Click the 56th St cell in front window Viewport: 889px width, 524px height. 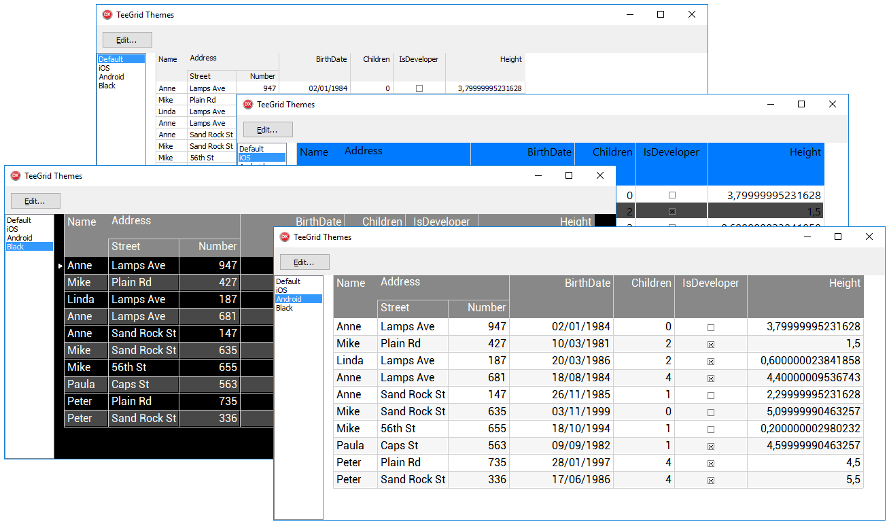(413, 429)
